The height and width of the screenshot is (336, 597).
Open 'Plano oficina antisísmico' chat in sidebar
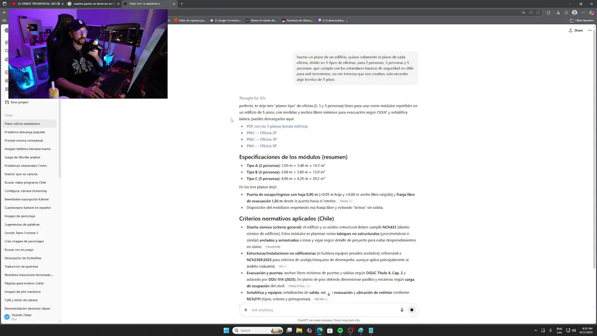pyautogui.click(x=29, y=124)
